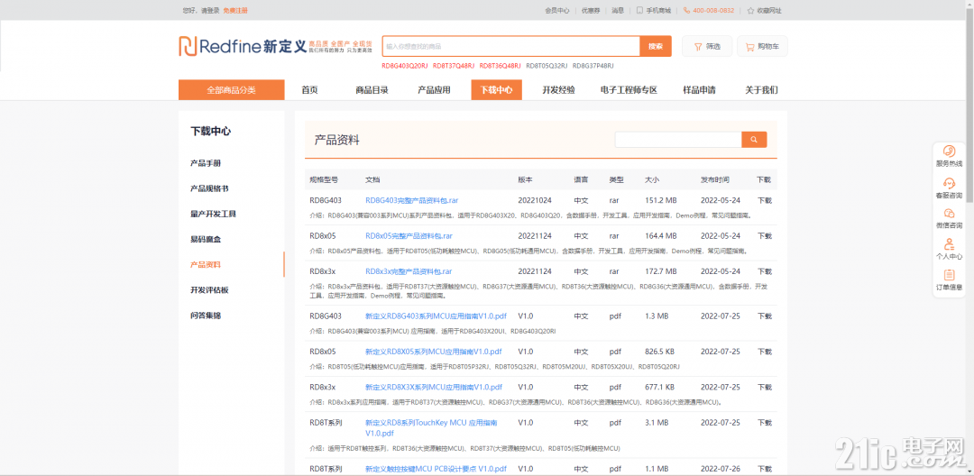Screen dimensions: 974x476
Task: Click 下载 for the 151.2 MB rar
Action: pos(764,200)
